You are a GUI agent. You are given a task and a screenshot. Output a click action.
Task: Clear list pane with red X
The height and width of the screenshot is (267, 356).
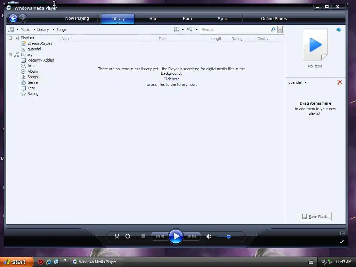click(340, 82)
